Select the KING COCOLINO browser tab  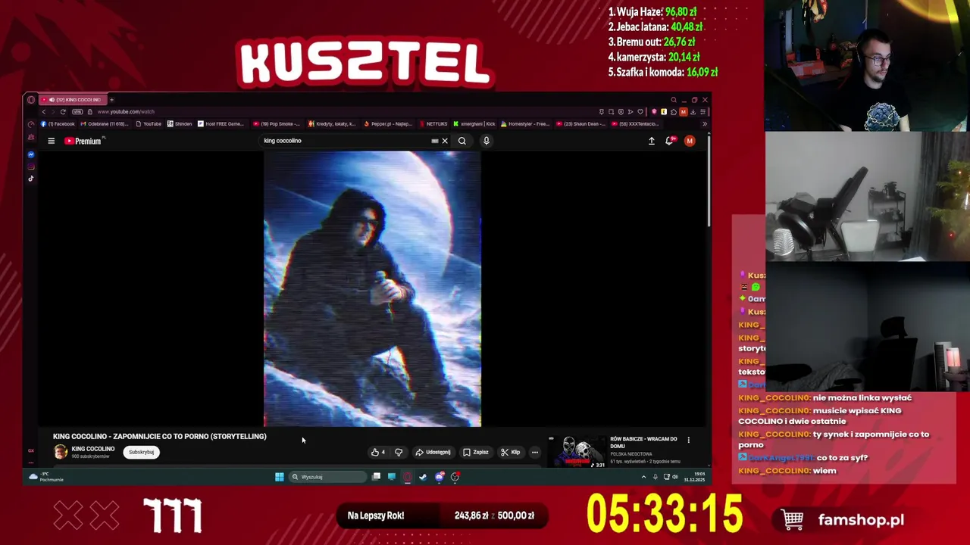[x=73, y=100]
